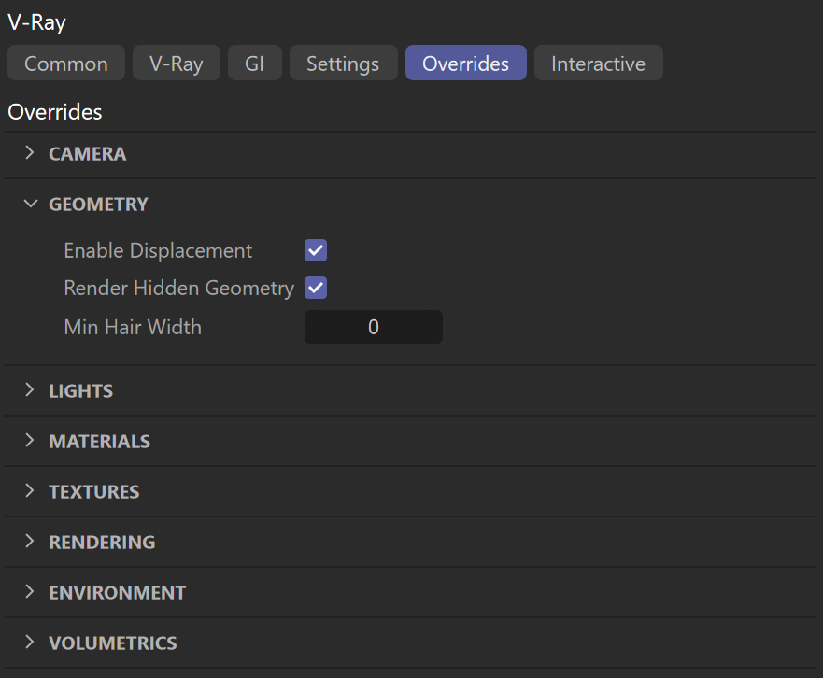Image resolution: width=823 pixels, height=678 pixels.
Task: Expand the TEXTURES section chevron
Action: pyautogui.click(x=30, y=490)
